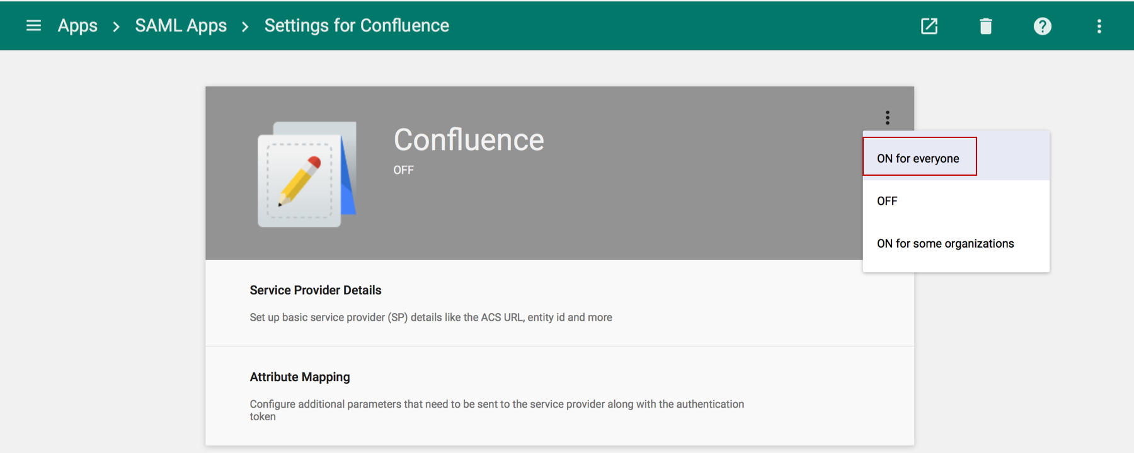This screenshot has width=1134, height=453.
Task: Click the open in new window icon
Action: point(929,26)
